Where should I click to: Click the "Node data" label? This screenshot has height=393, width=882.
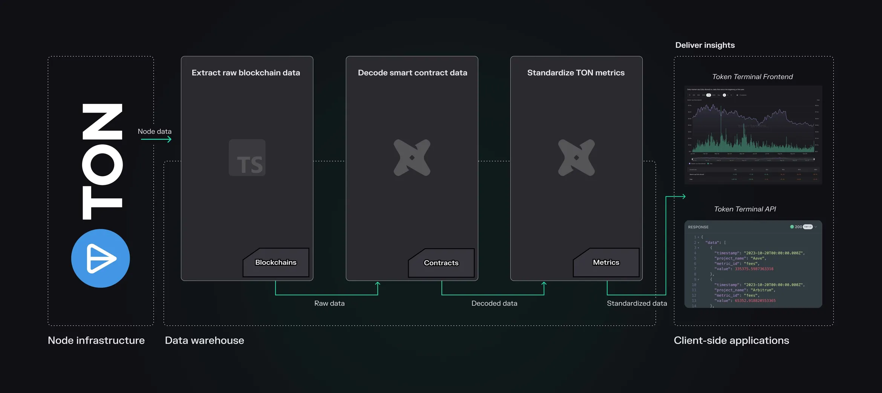click(x=155, y=131)
